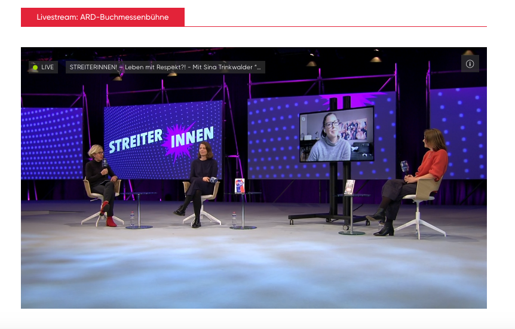
Task: Select the Livestream: ARD-Buchmessenbühne tab
Action: point(103,17)
